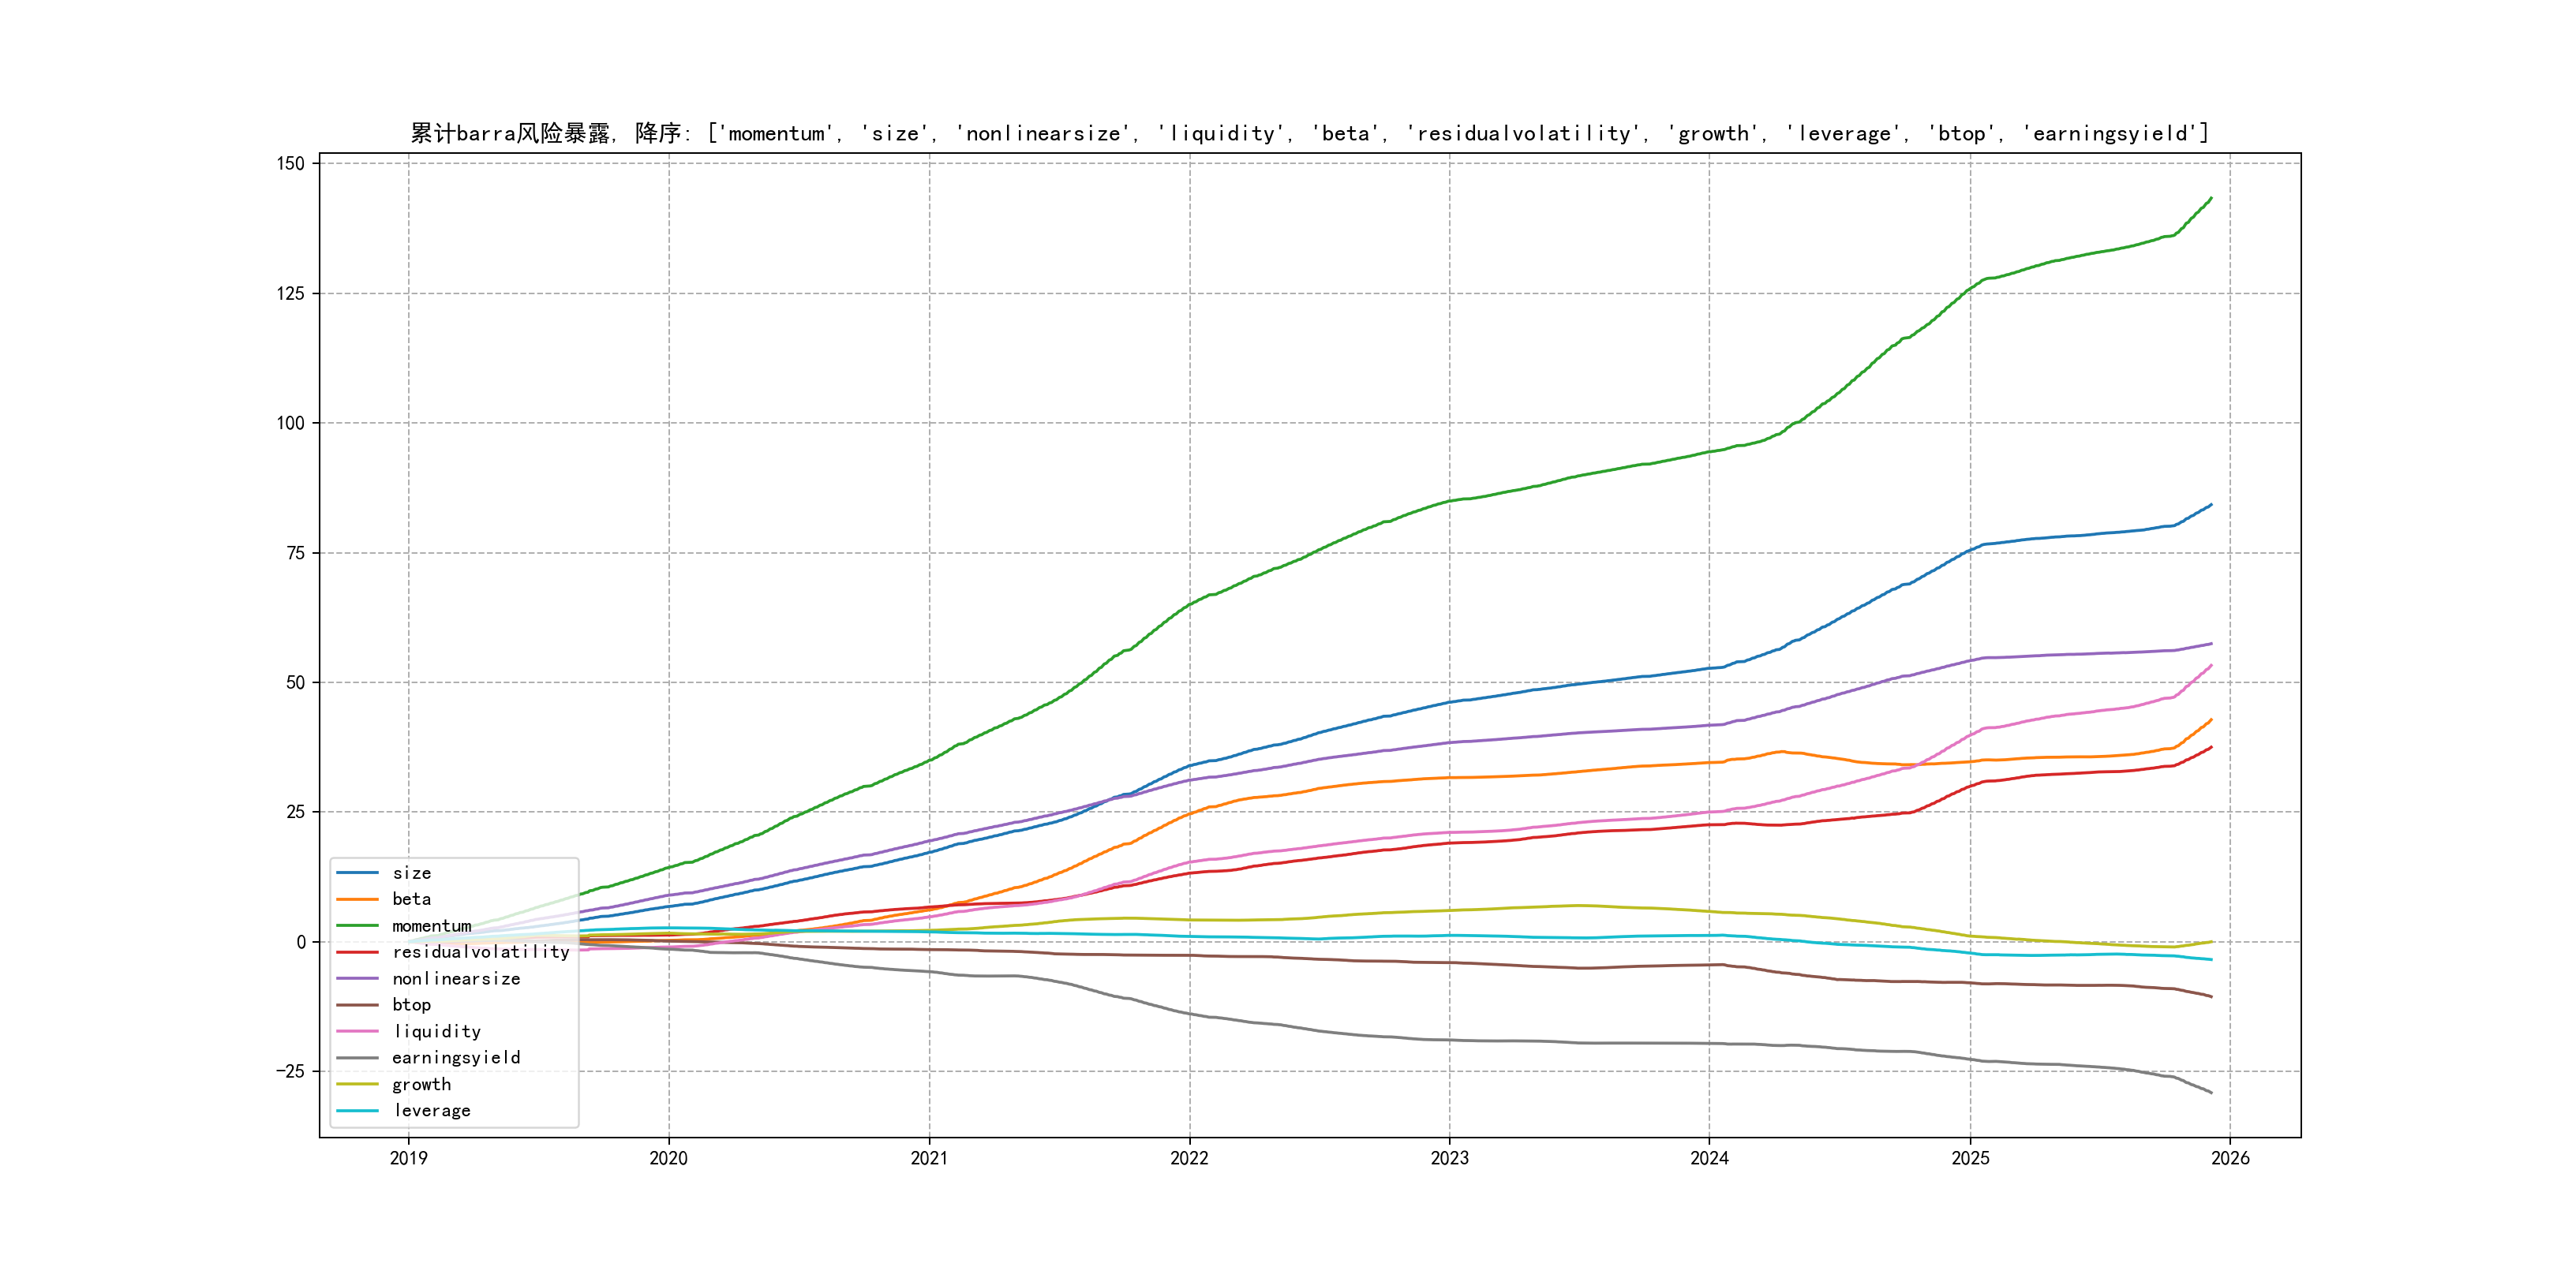Screen dimensions: 2557x1278
Task: Click the btop legend entry text
Action: (411, 1005)
